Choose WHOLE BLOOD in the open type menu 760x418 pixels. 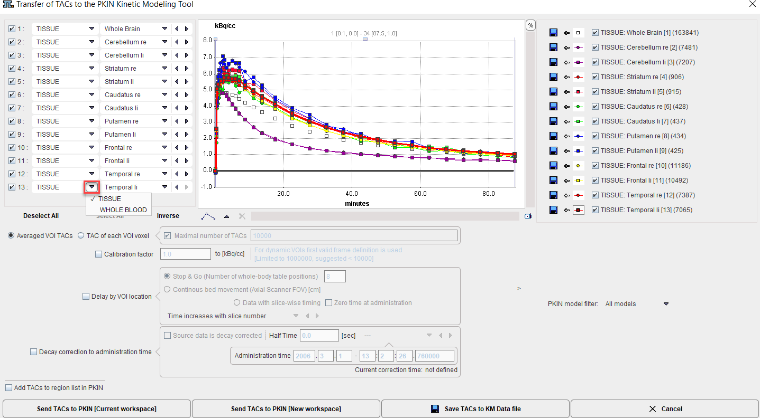118,210
